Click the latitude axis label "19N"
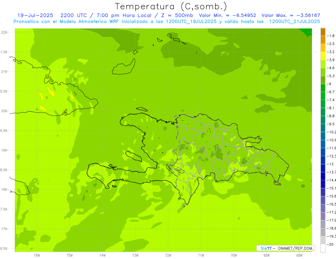Screen dimensions: 336x259 4,150
